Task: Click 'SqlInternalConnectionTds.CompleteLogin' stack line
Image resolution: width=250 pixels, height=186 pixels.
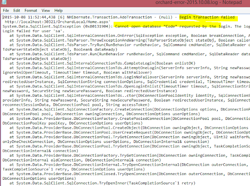Action: point(102,63)
